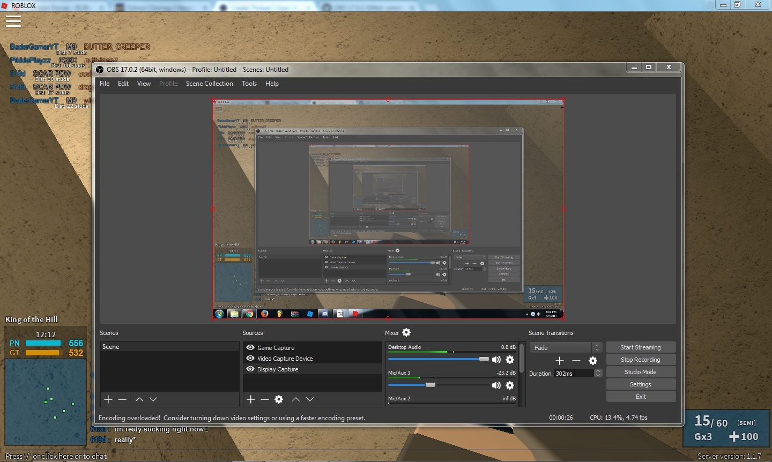772x462 pixels.
Task: Click the Server version 1.1.7 text
Action: [730, 456]
